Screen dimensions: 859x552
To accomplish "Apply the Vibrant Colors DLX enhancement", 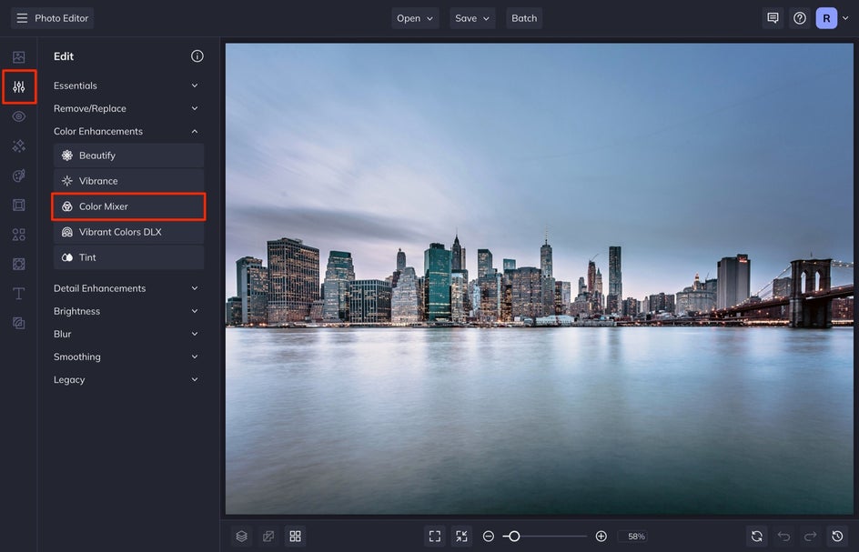I will tap(128, 231).
